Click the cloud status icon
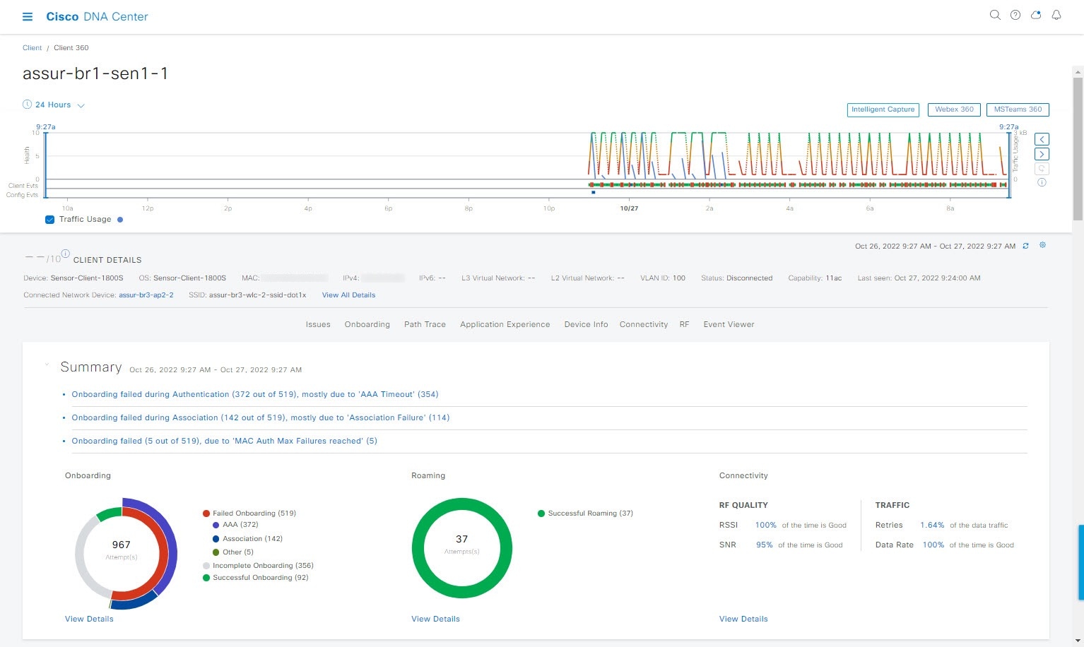 pos(1036,15)
